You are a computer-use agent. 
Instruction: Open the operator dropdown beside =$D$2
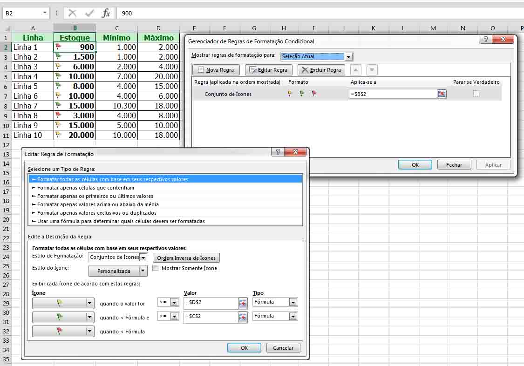(175, 302)
